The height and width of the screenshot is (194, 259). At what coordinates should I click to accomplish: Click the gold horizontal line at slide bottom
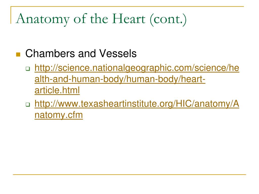coord(129,174)
